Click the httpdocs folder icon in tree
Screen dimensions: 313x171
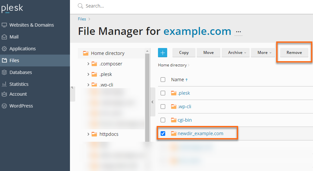click(94, 134)
